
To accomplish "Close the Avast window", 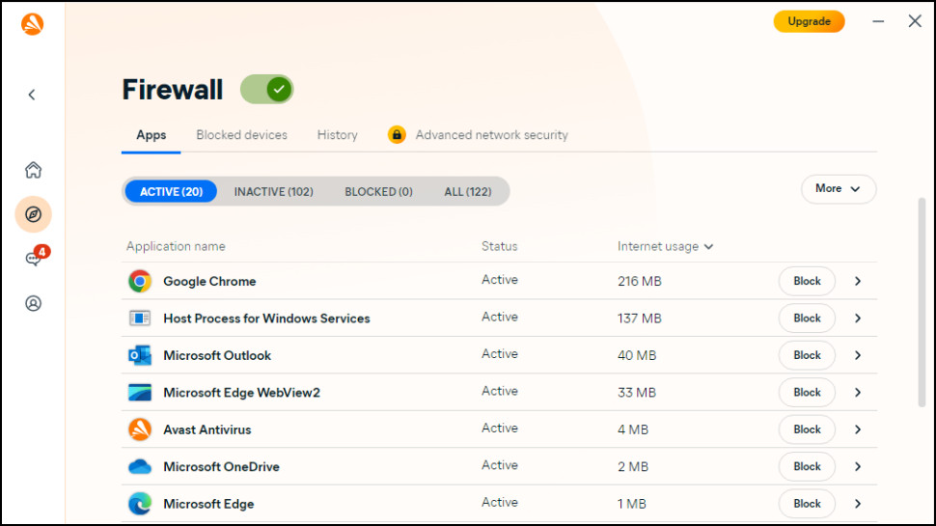I will [x=915, y=21].
